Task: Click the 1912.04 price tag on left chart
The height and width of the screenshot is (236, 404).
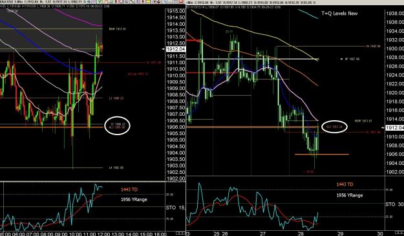Action: pos(176,49)
